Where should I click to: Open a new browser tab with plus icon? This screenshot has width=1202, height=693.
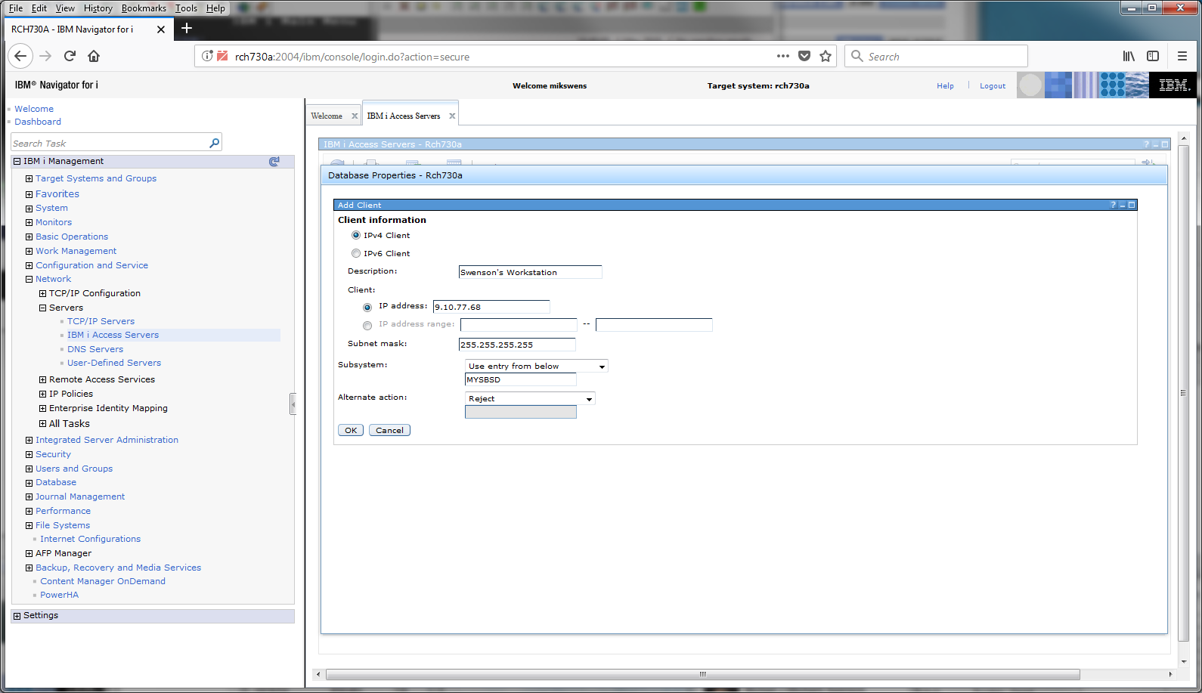tap(187, 29)
